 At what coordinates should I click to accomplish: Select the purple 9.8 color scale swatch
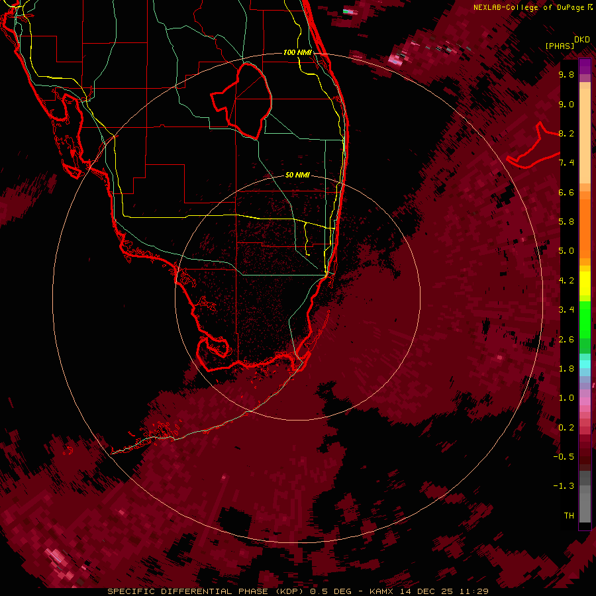(585, 68)
